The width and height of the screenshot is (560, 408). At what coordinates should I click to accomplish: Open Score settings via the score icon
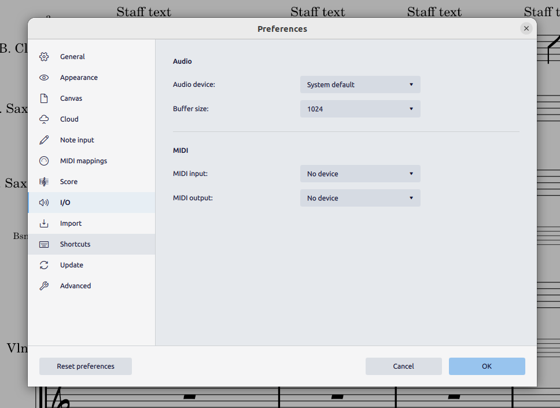click(43, 181)
